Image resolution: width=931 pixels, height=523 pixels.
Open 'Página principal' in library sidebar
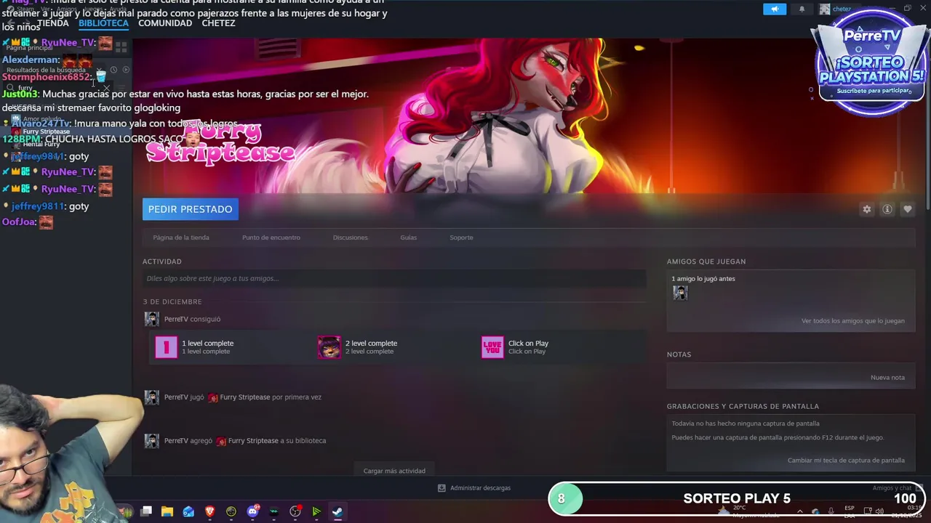tap(29, 48)
